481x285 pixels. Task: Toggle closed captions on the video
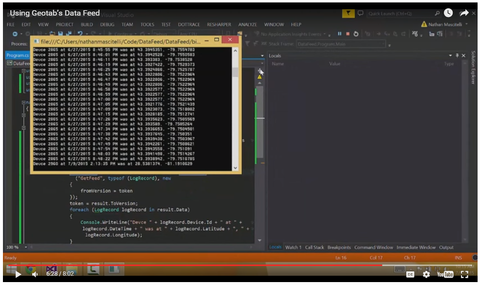pos(410,274)
